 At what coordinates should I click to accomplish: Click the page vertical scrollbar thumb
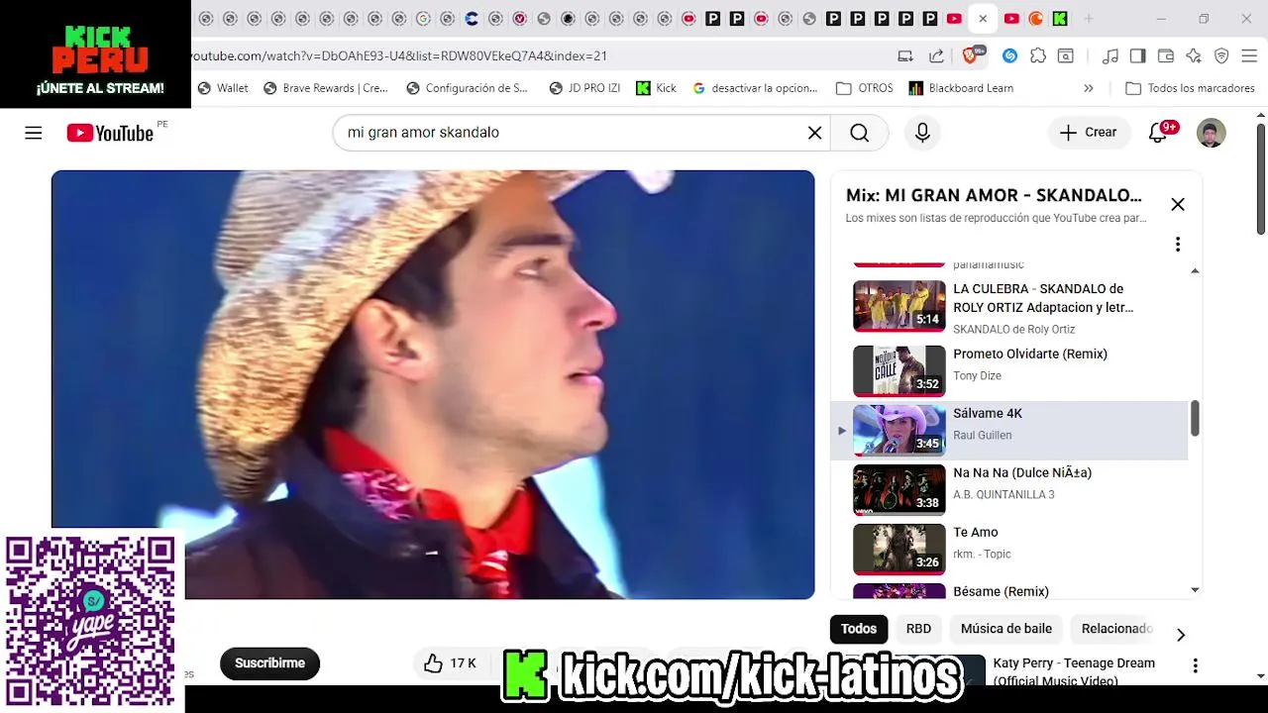point(1260,179)
